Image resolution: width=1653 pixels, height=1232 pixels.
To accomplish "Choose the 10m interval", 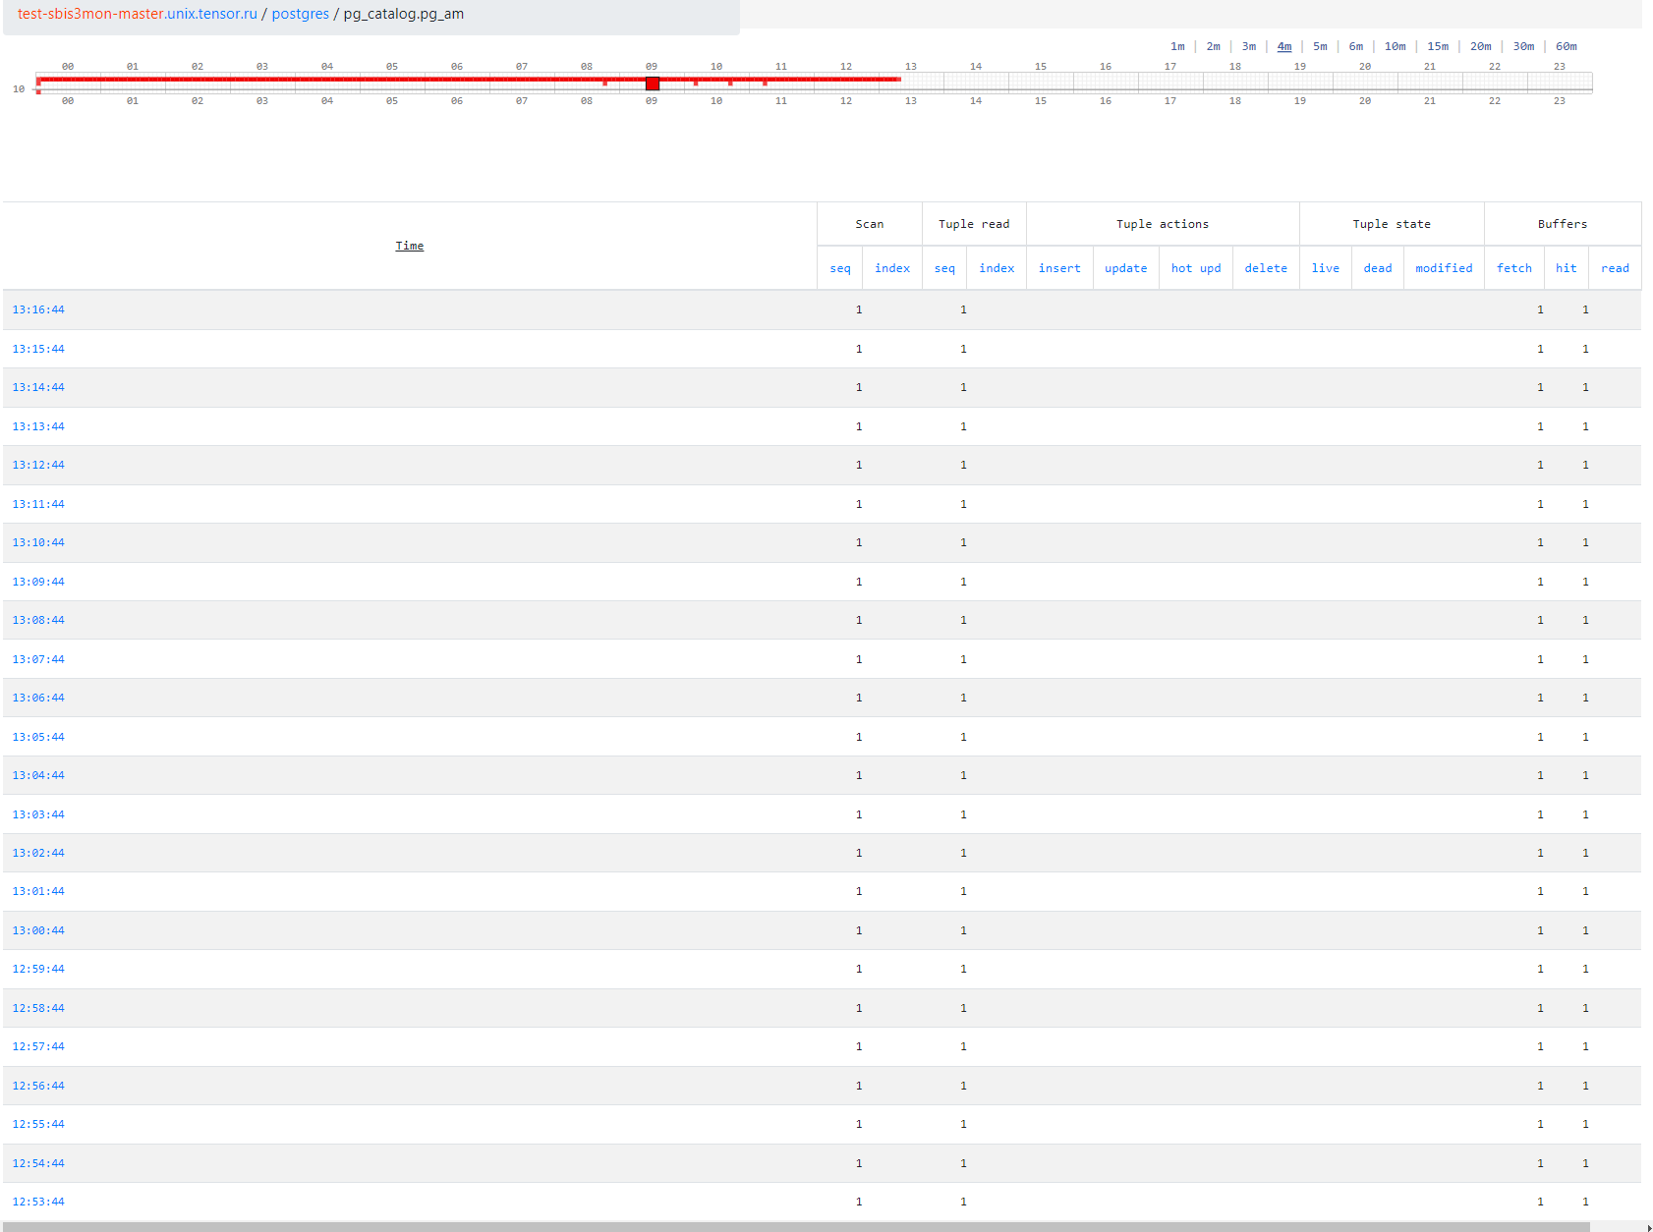I will tap(1395, 46).
